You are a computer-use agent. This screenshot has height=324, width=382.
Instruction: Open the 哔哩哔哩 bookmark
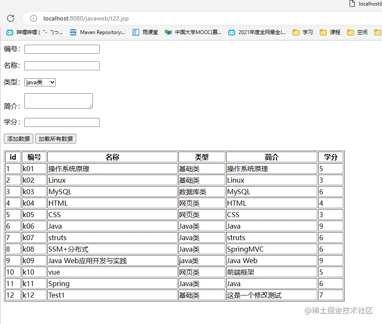pos(34,32)
